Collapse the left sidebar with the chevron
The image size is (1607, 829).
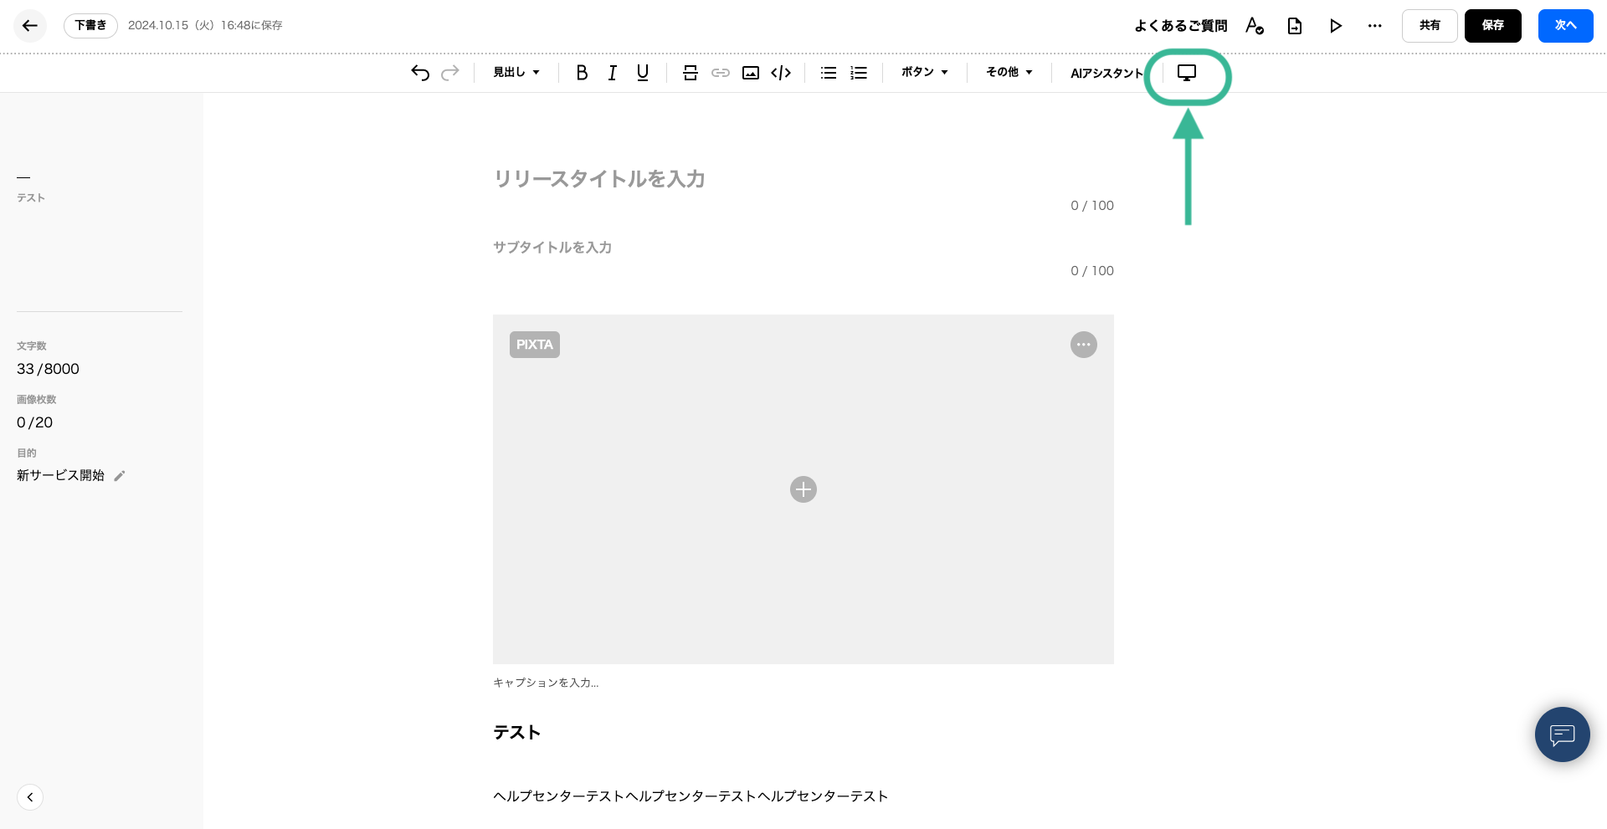30,797
